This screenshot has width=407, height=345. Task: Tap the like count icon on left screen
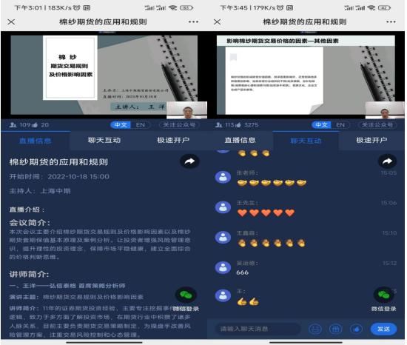point(35,125)
